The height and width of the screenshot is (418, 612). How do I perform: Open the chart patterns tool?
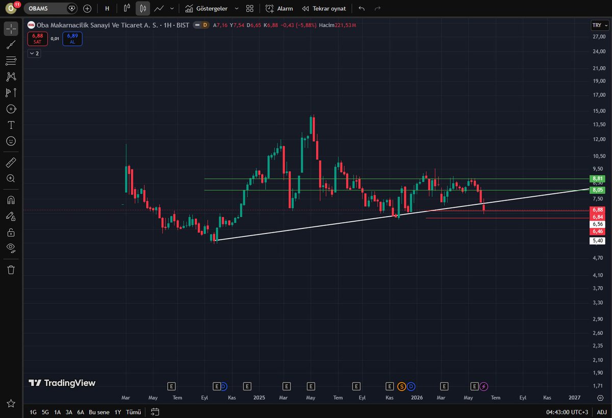click(x=11, y=76)
